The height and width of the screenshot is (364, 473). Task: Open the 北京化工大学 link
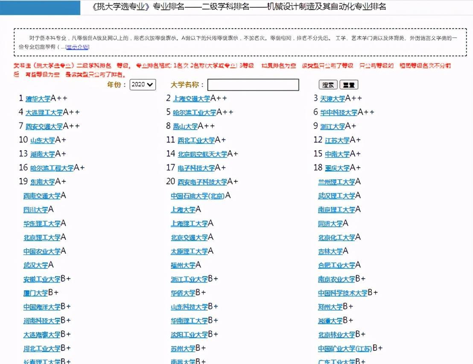coord(337,237)
